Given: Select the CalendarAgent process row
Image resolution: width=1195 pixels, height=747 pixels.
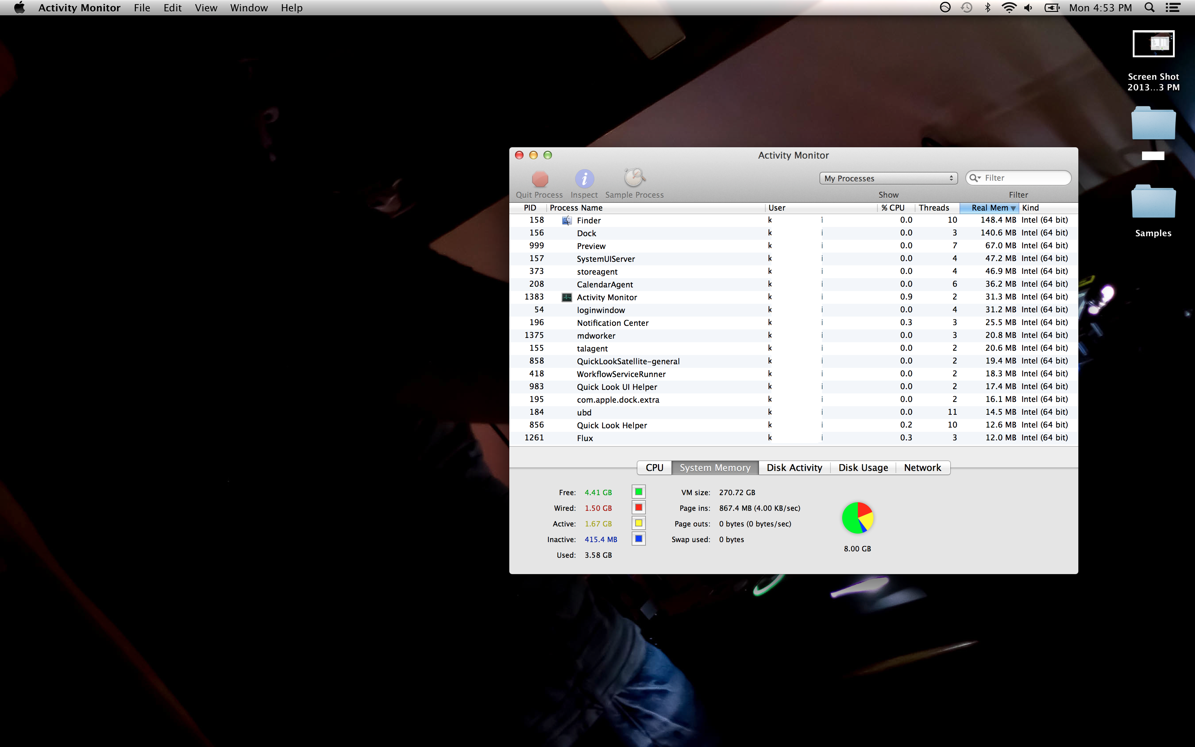Looking at the screenshot, I should coord(793,285).
